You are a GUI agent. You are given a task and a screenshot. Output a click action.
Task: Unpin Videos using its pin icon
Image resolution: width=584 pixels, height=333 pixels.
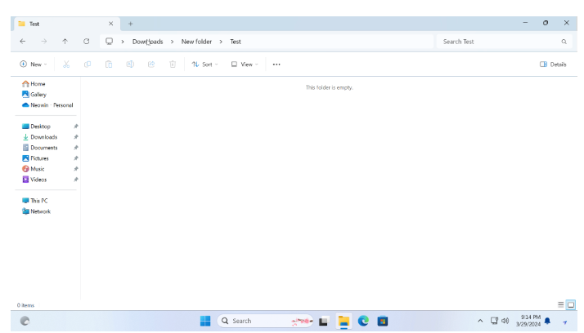[76, 180]
